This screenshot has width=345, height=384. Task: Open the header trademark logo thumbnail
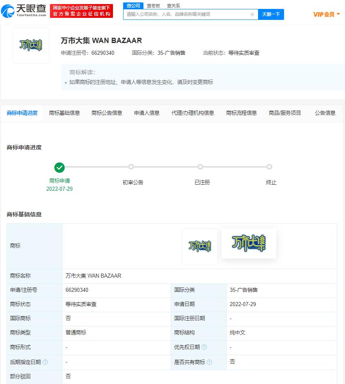tap(31, 45)
